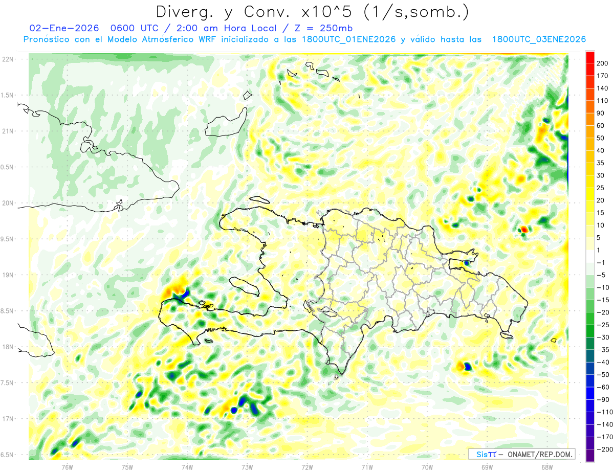Click the dark purple bottom colorbar swatch
The image size is (614, 474).
pyautogui.click(x=590, y=456)
